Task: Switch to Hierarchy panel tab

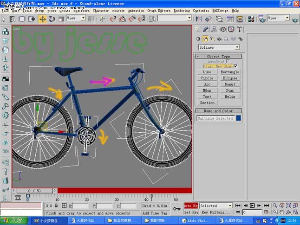Action: tap(214, 29)
